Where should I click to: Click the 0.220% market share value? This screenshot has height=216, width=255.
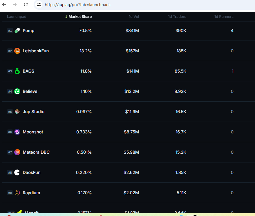[84, 172]
